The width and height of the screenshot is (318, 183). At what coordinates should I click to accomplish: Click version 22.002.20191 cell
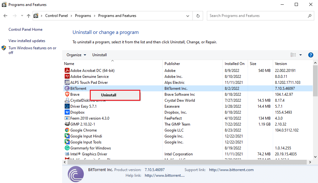pyautogui.click(x=285, y=70)
